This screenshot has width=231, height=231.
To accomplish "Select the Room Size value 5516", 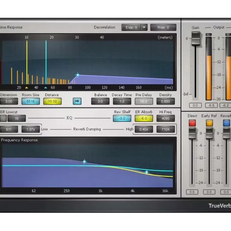I will (x=31, y=101).
